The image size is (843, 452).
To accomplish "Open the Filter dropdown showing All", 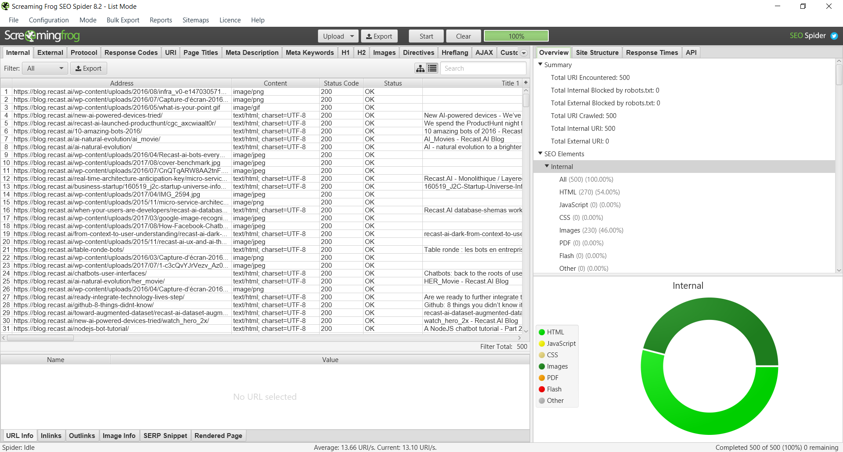I will (x=44, y=68).
